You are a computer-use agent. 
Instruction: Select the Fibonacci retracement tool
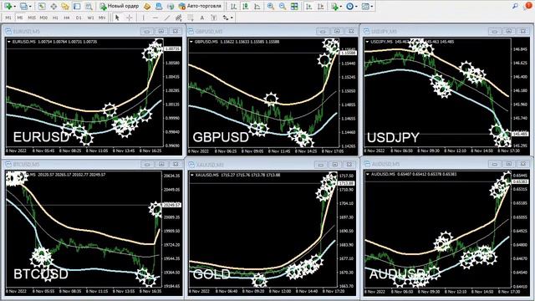[x=191, y=18]
